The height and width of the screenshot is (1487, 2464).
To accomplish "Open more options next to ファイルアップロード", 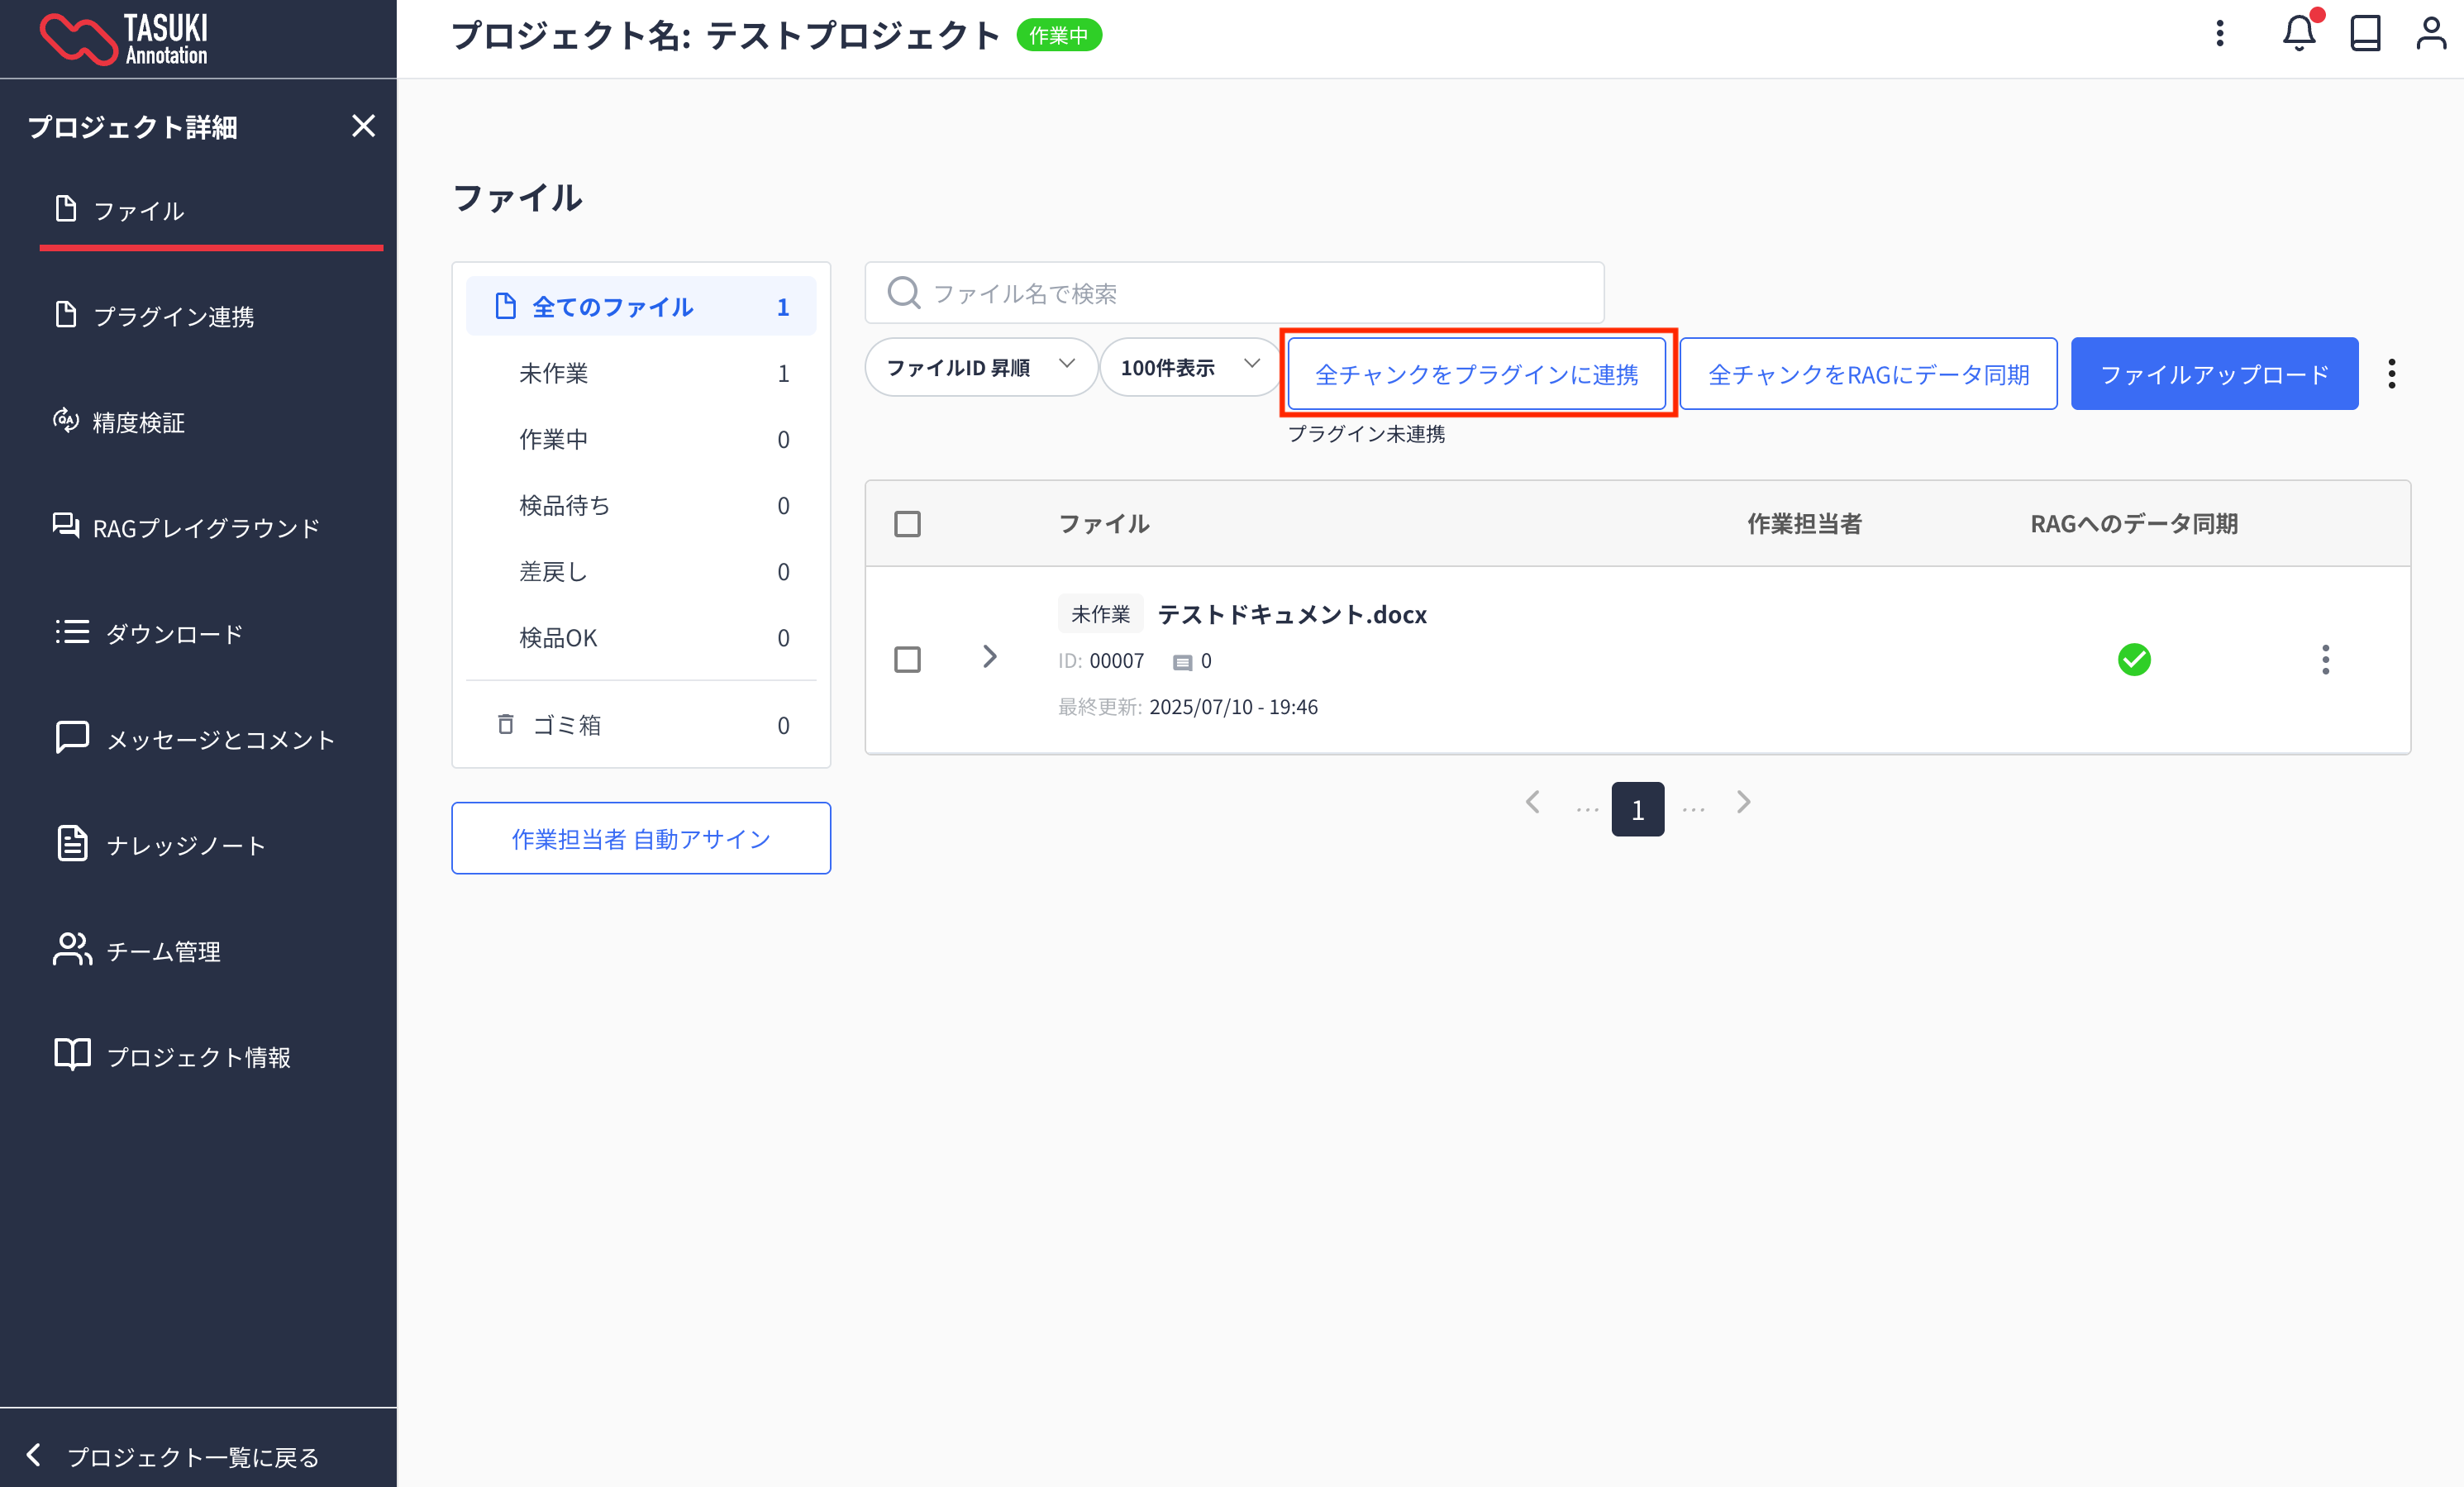I will click(2391, 373).
